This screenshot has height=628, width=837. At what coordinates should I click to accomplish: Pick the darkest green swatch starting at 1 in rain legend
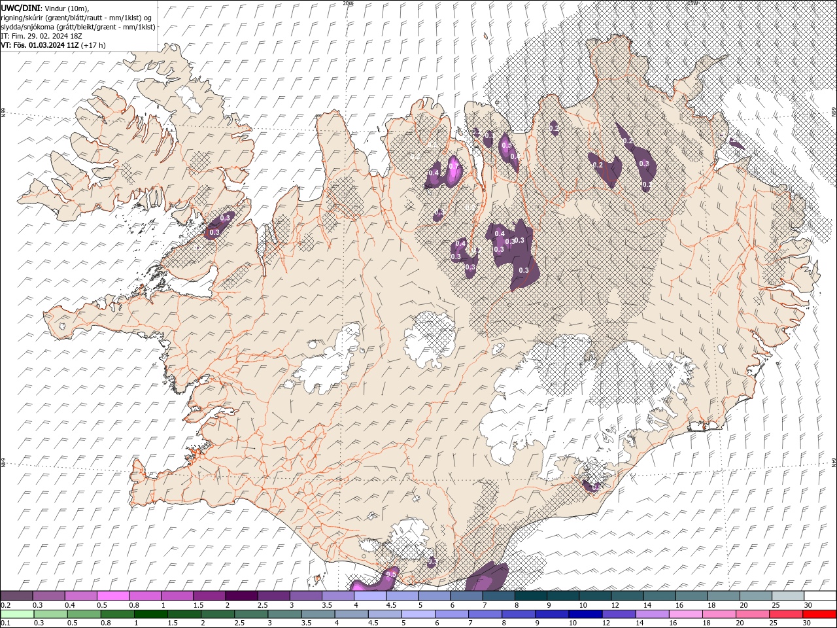[150, 614]
